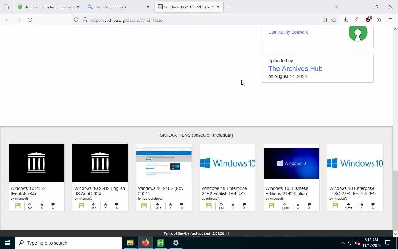Click the Firefox taskbar icon
This screenshot has height=249, width=398.
(145, 243)
